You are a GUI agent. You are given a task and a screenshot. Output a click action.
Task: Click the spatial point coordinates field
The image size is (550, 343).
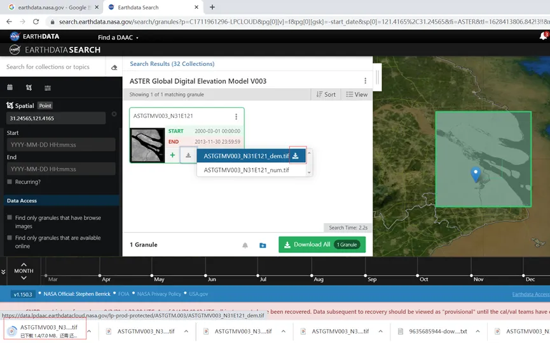56,118
